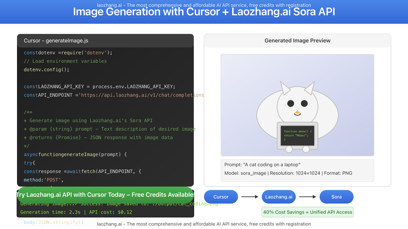This screenshot has height=229, width=408.
Task: Click the Generated Image Preview header
Action: [297, 41]
